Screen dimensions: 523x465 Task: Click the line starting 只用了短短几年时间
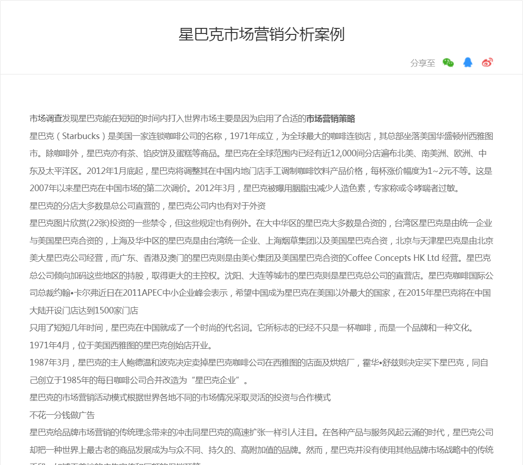click(x=252, y=328)
